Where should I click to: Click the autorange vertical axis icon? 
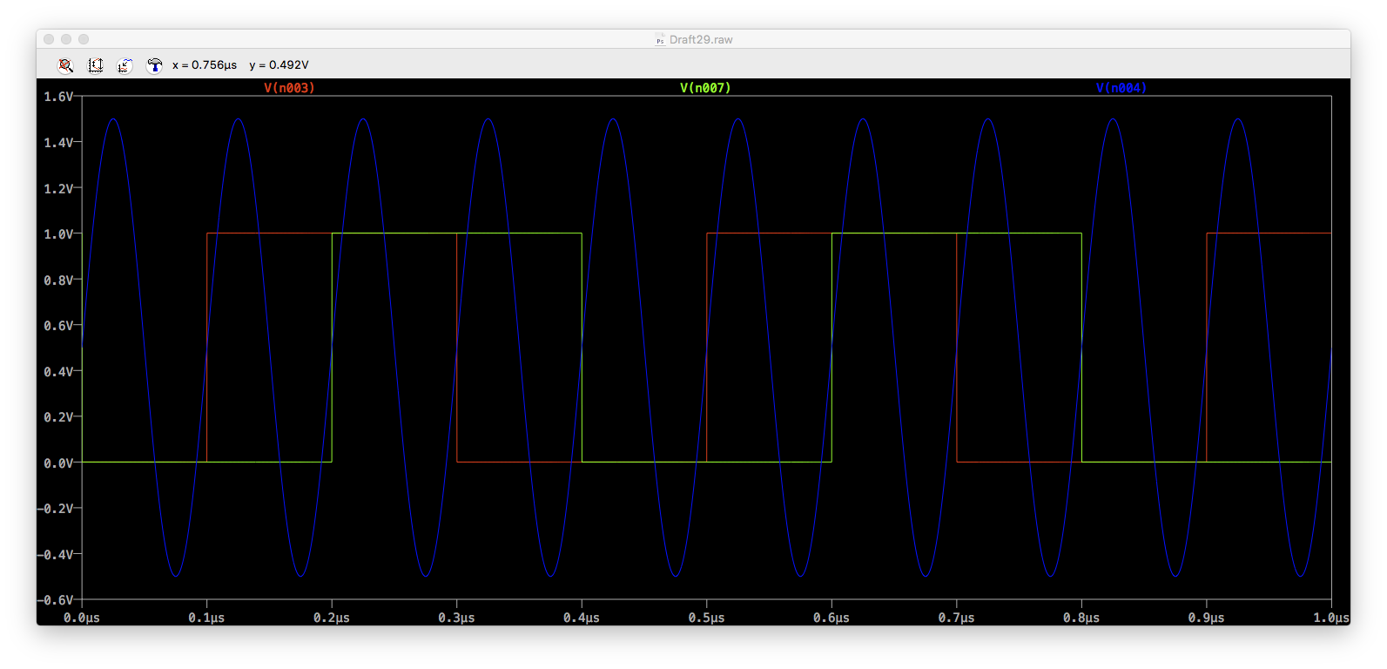point(96,65)
